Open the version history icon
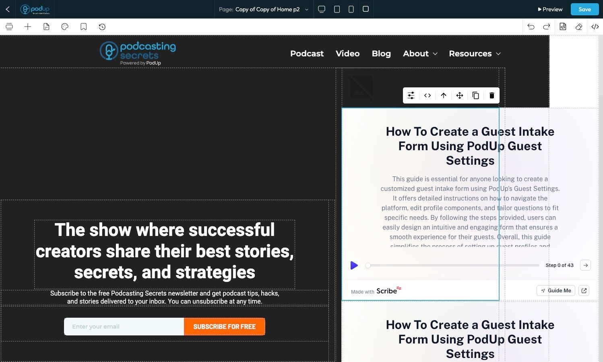Image resolution: width=603 pixels, height=362 pixels. (x=102, y=27)
